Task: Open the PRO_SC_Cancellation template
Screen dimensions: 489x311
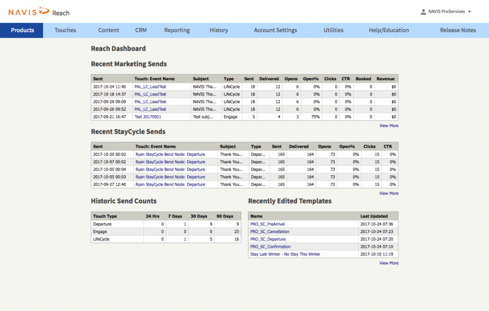Action: (x=270, y=231)
